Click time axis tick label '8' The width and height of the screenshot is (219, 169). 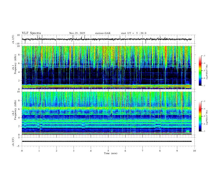(x=160, y=151)
